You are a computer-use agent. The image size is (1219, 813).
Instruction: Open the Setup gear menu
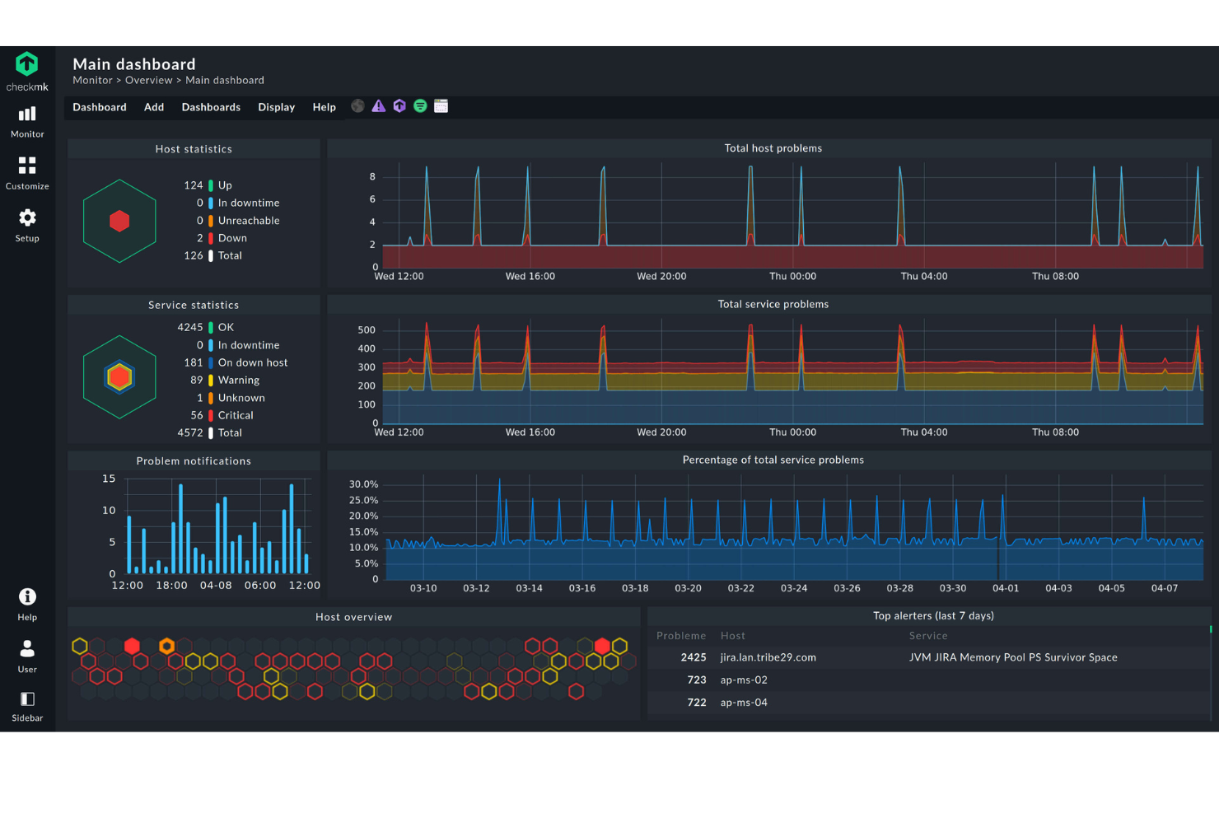click(x=27, y=225)
